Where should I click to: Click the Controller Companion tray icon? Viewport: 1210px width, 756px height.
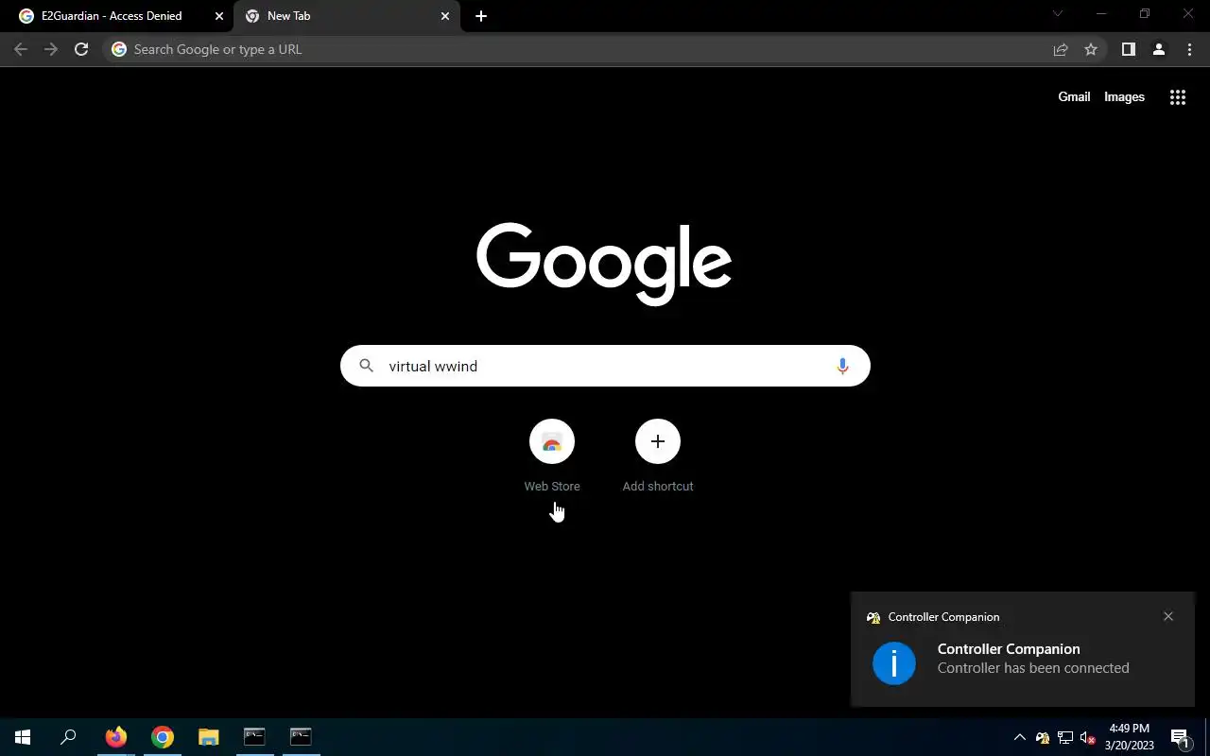1043,737
